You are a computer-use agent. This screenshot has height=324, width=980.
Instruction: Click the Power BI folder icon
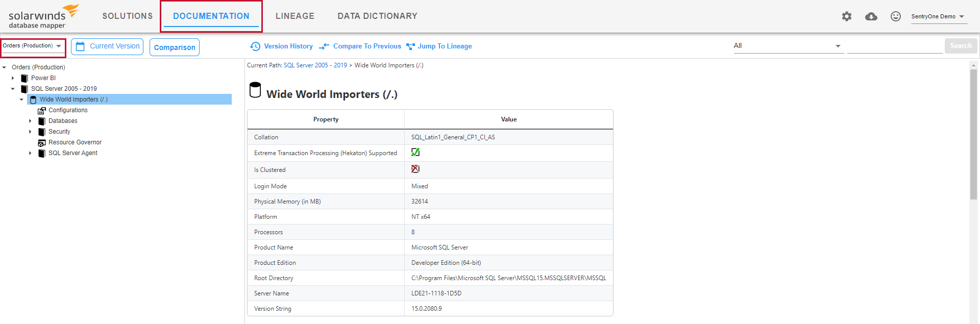pos(24,78)
